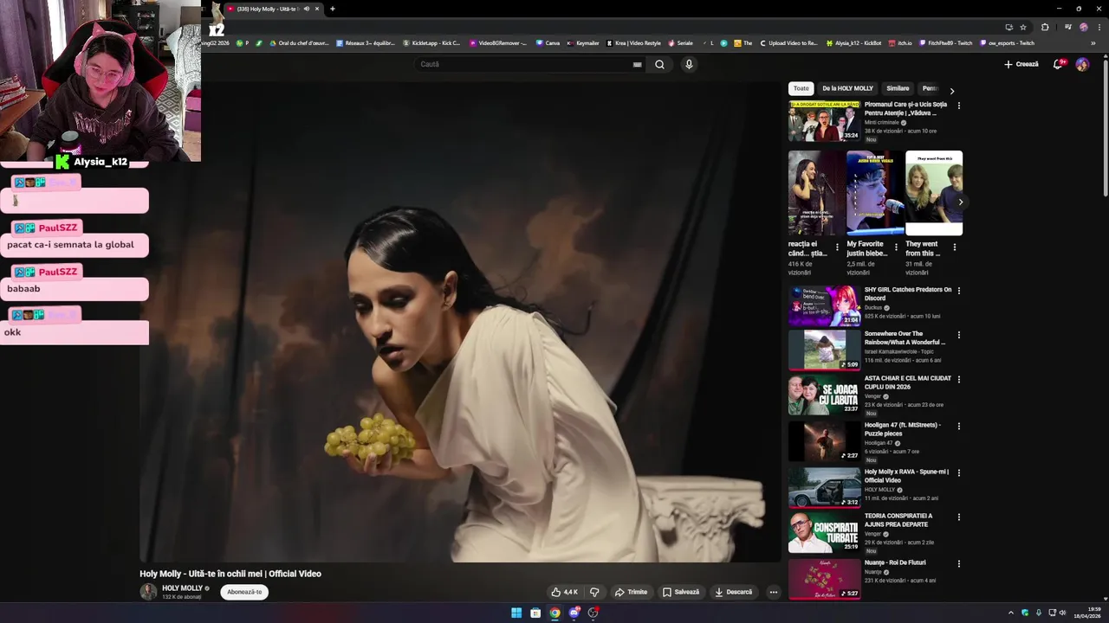
Task: Open SHY GIRL Catches Predators video thumbnail
Action: click(825, 306)
